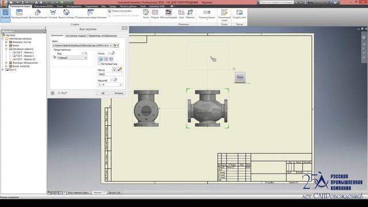The height and width of the screenshot is (207, 368).
Task: Toggle label visibility icon next to Метка
Action: tap(114, 70)
